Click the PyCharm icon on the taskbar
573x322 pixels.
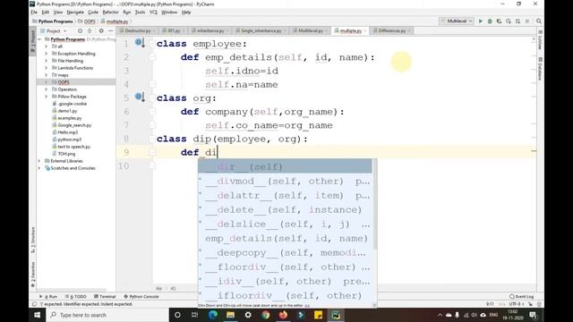click(336, 315)
